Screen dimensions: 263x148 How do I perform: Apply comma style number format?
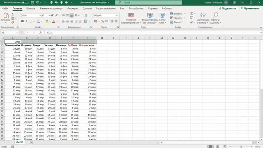pyautogui.click(x=106, y=21)
